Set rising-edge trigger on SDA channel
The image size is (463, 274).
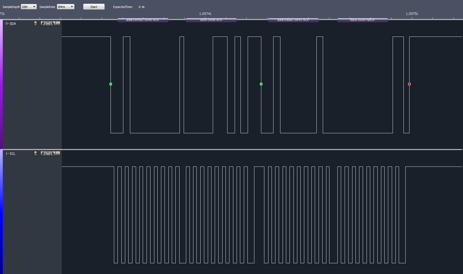[43, 23]
